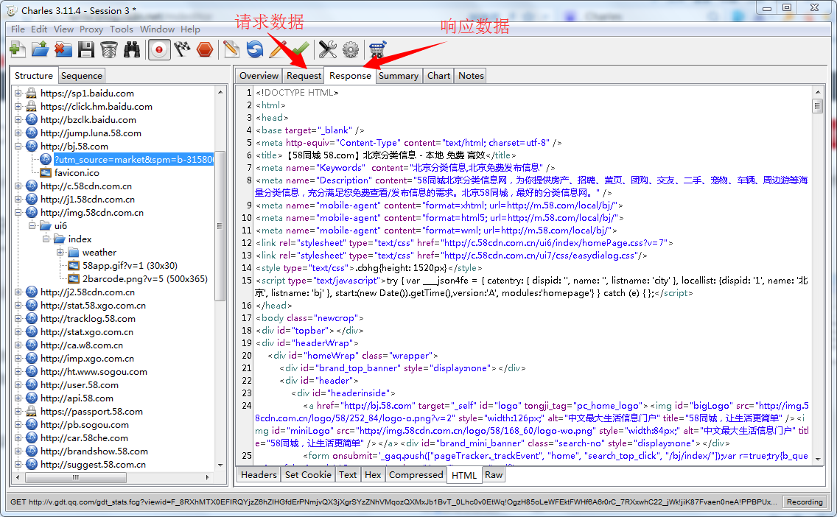Select the Response tab
Screen dimensions: 837x517
(x=350, y=75)
